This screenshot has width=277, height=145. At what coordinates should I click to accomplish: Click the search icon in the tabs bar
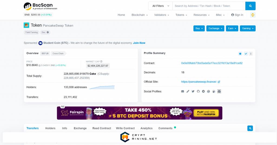(250, 128)
